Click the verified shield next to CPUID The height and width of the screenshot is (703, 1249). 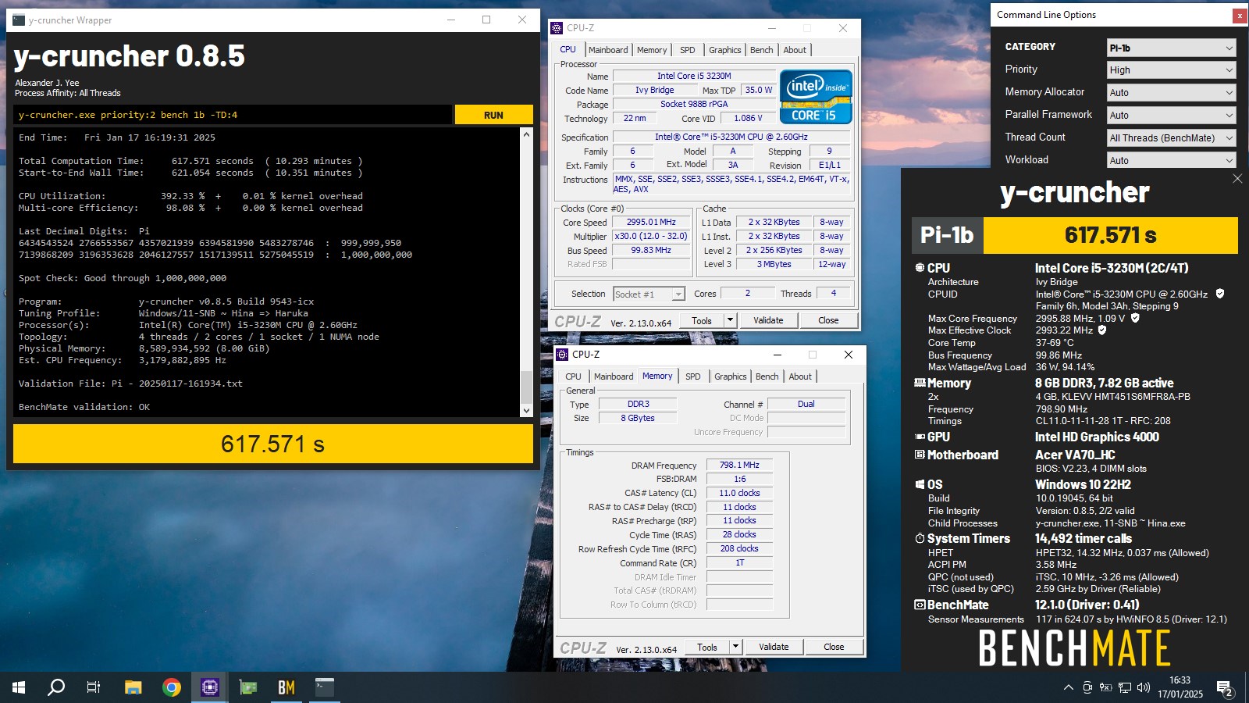pos(1220,294)
